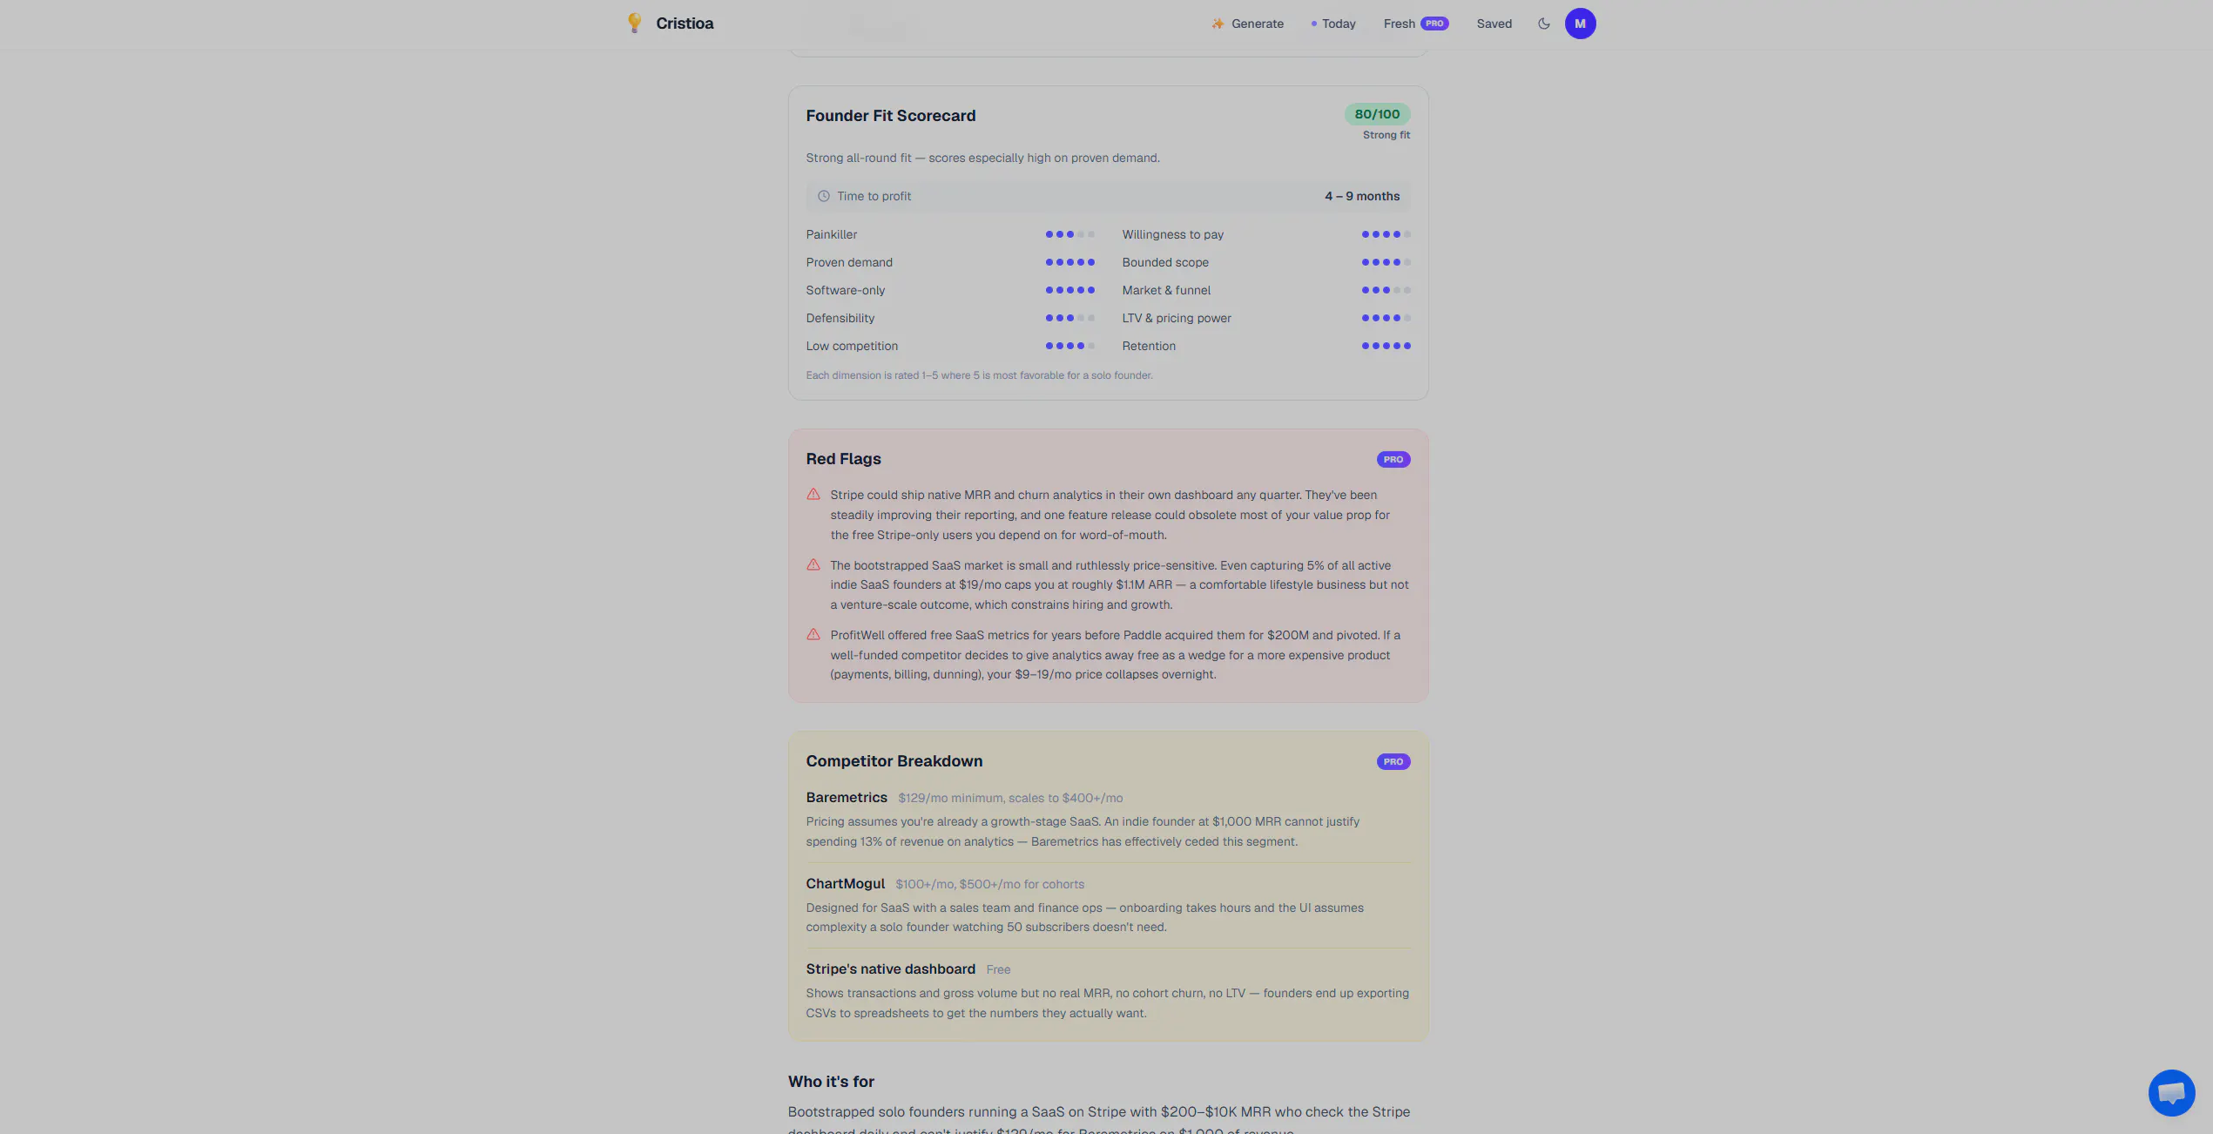The height and width of the screenshot is (1134, 2213).
Task: Click the Defensibility rating dots
Action: 1069,318
